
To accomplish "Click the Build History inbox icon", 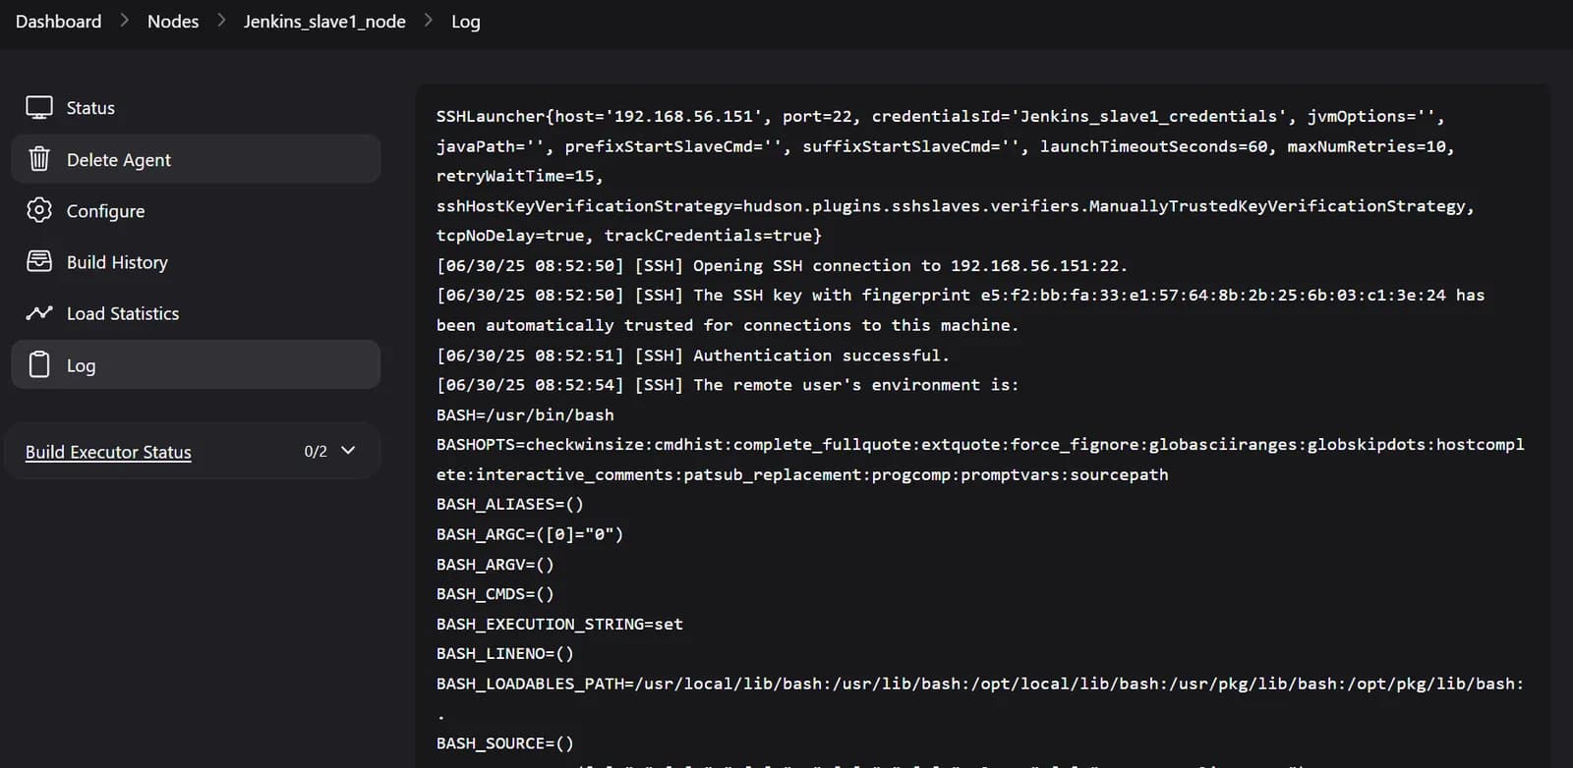I will [x=39, y=261].
